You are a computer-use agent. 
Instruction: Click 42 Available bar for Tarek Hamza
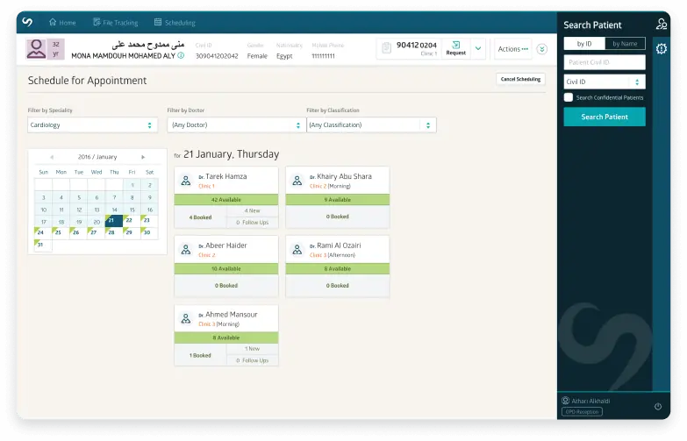(x=226, y=200)
